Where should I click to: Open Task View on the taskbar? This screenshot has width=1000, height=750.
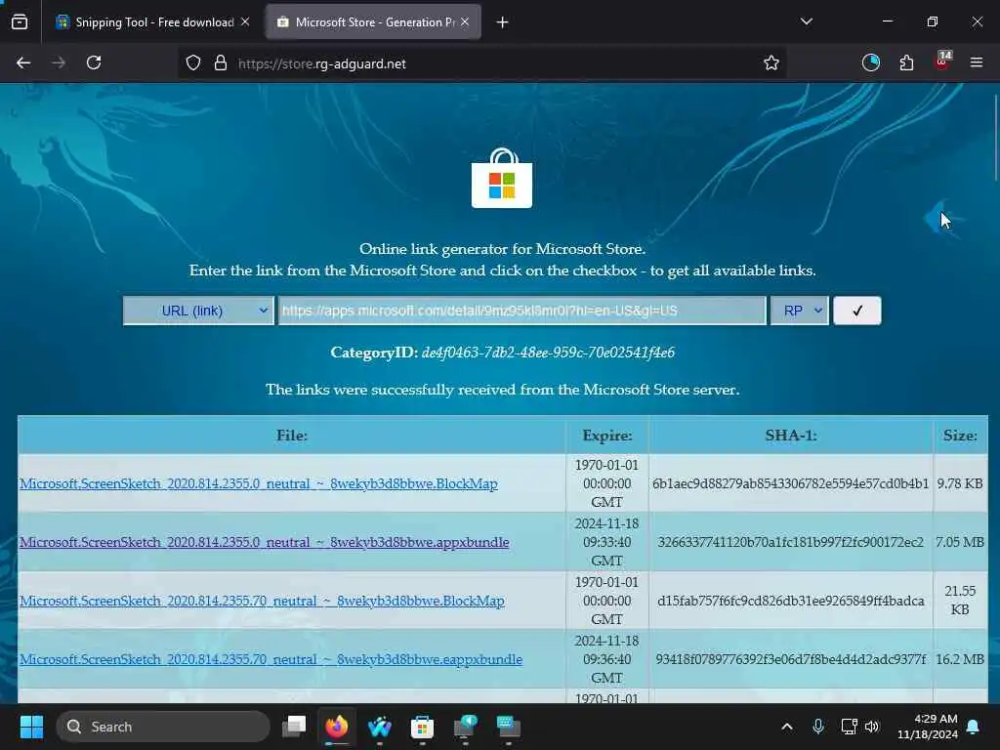coord(295,727)
